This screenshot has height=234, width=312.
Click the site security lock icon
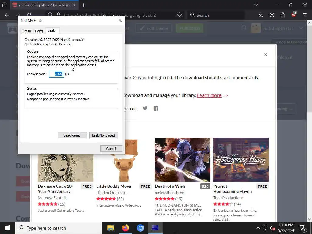(x=58, y=15)
